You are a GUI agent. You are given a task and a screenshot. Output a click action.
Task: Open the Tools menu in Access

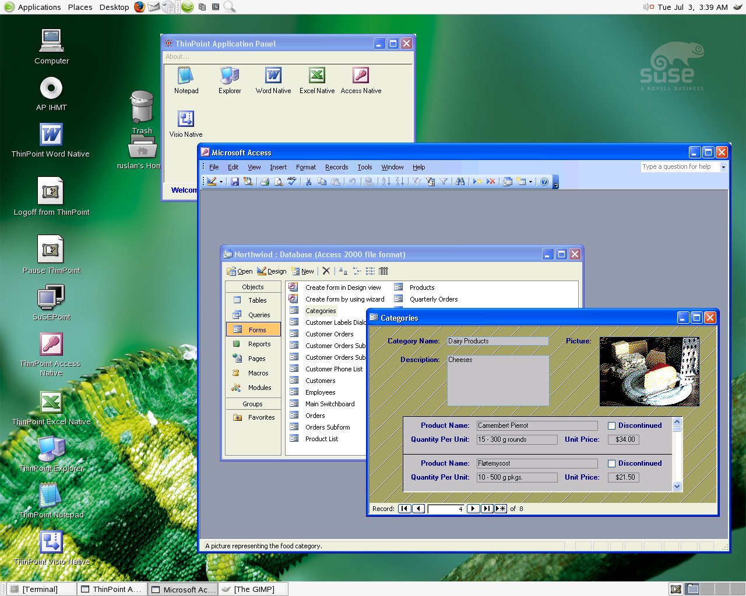365,167
